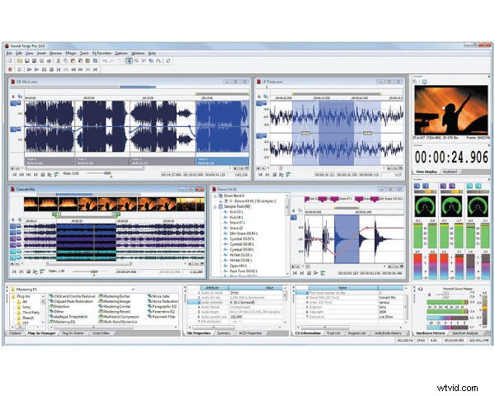Collapse the Drum Bank 0 tree node
The height and width of the screenshot is (396, 495).
point(215,196)
